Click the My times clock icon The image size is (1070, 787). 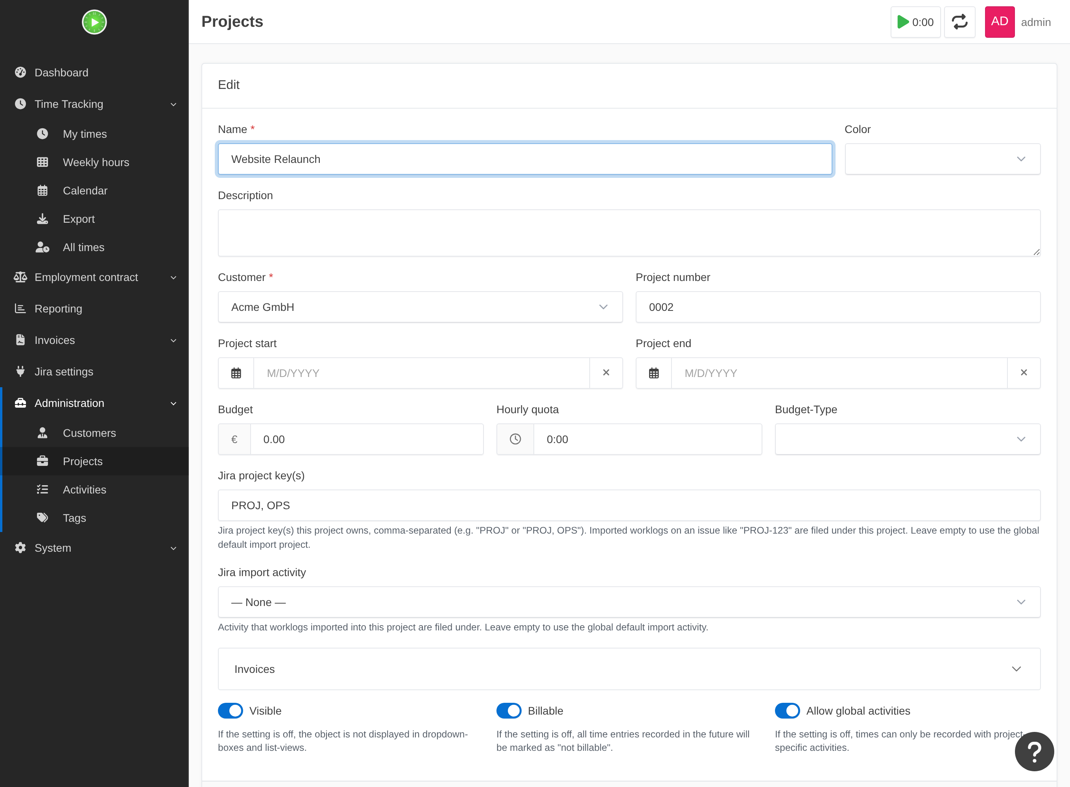[42, 134]
